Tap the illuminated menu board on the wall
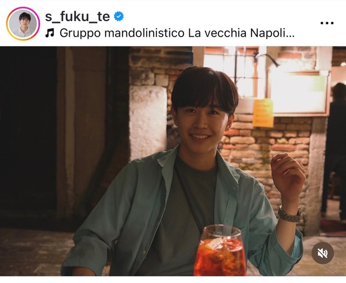The height and width of the screenshot is (283, 346). [299, 93]
